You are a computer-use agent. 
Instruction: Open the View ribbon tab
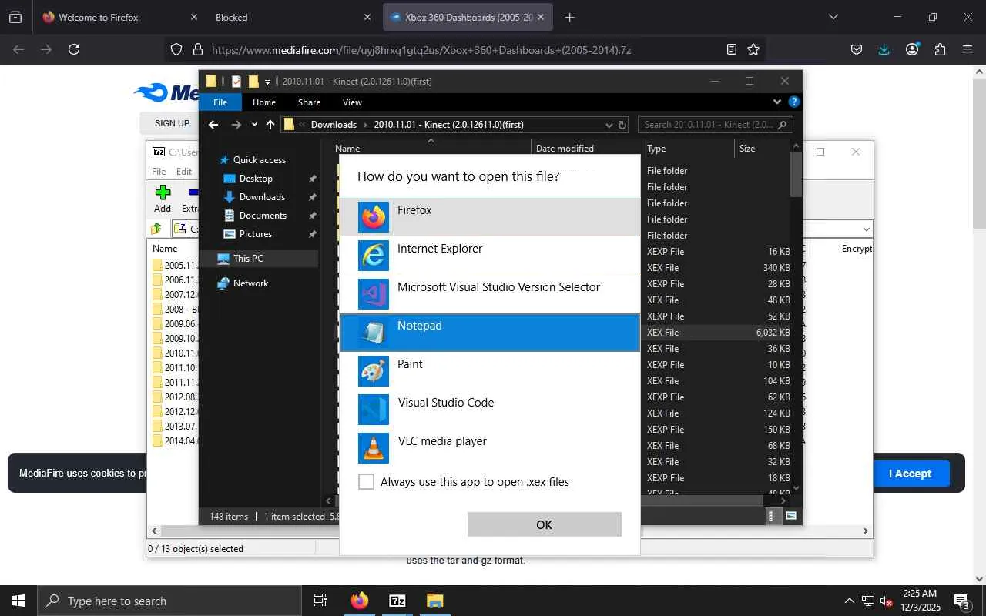tap(352, 102)
